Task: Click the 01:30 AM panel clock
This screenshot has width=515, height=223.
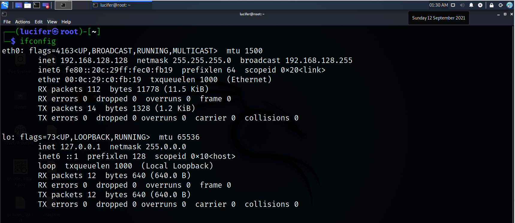Action: click(439, 5)
